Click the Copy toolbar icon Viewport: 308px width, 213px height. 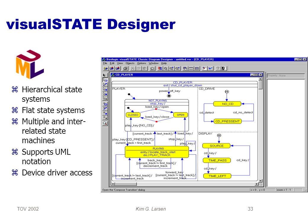coord(139,68)
